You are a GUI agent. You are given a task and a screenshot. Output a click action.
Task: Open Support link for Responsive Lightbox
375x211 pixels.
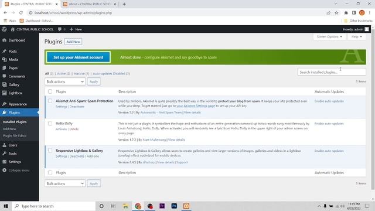(x=182, y=162)
